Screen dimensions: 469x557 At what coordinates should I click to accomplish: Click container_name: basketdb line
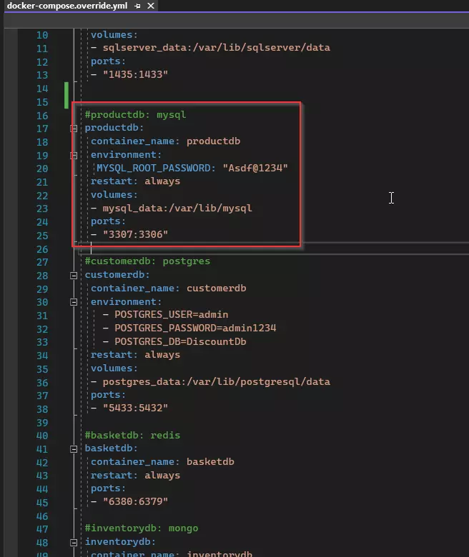point(162,462)
